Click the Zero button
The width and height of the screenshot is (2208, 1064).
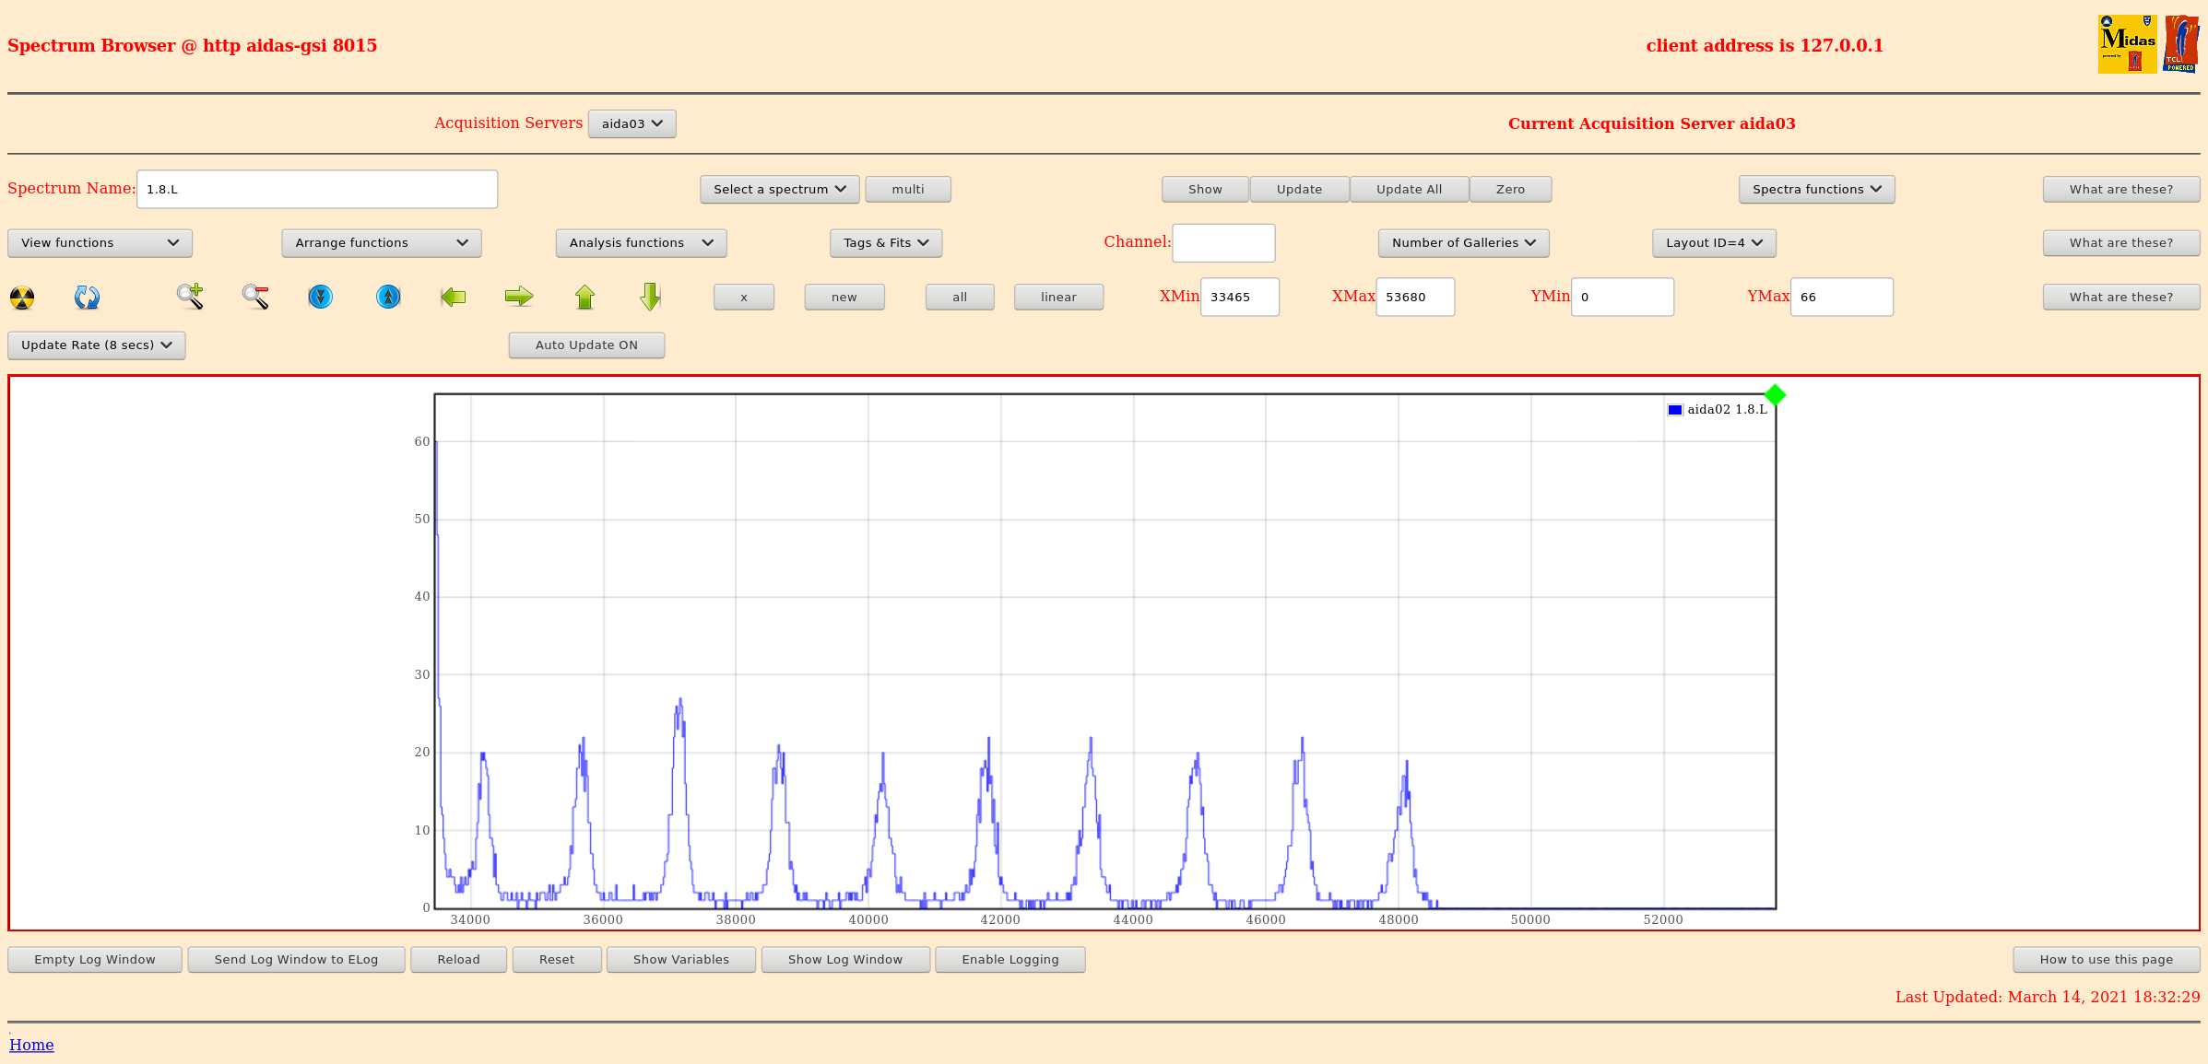1510,189
